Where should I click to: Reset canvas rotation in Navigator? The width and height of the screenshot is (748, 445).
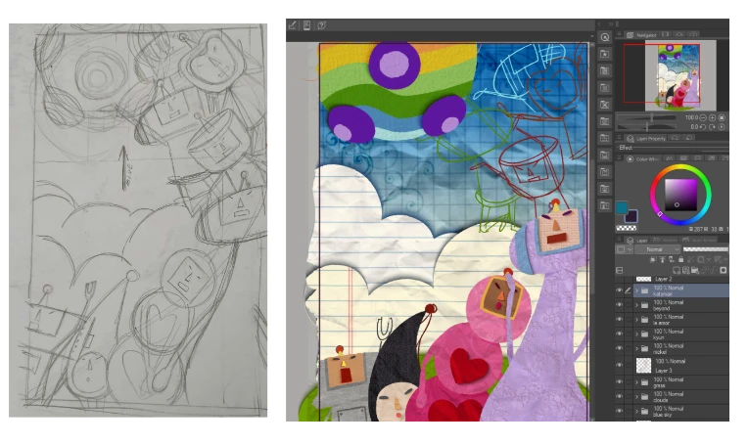[x=722, y=127]
